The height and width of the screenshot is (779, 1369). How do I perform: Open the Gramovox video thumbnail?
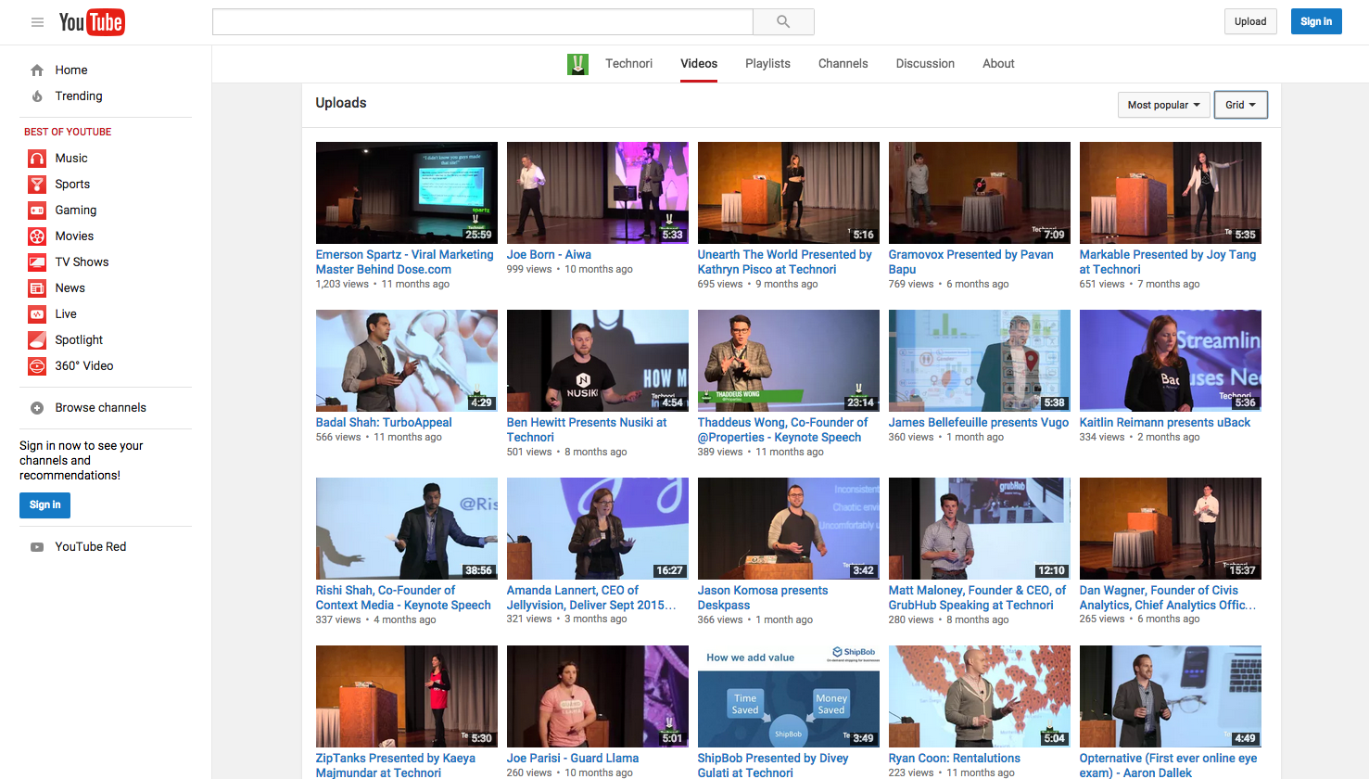point(980,193)
